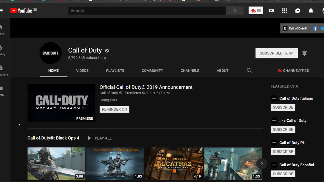Subscribe to Call of Duty Italiano
This screenshot has width=324, height=182.
[283, 107]
